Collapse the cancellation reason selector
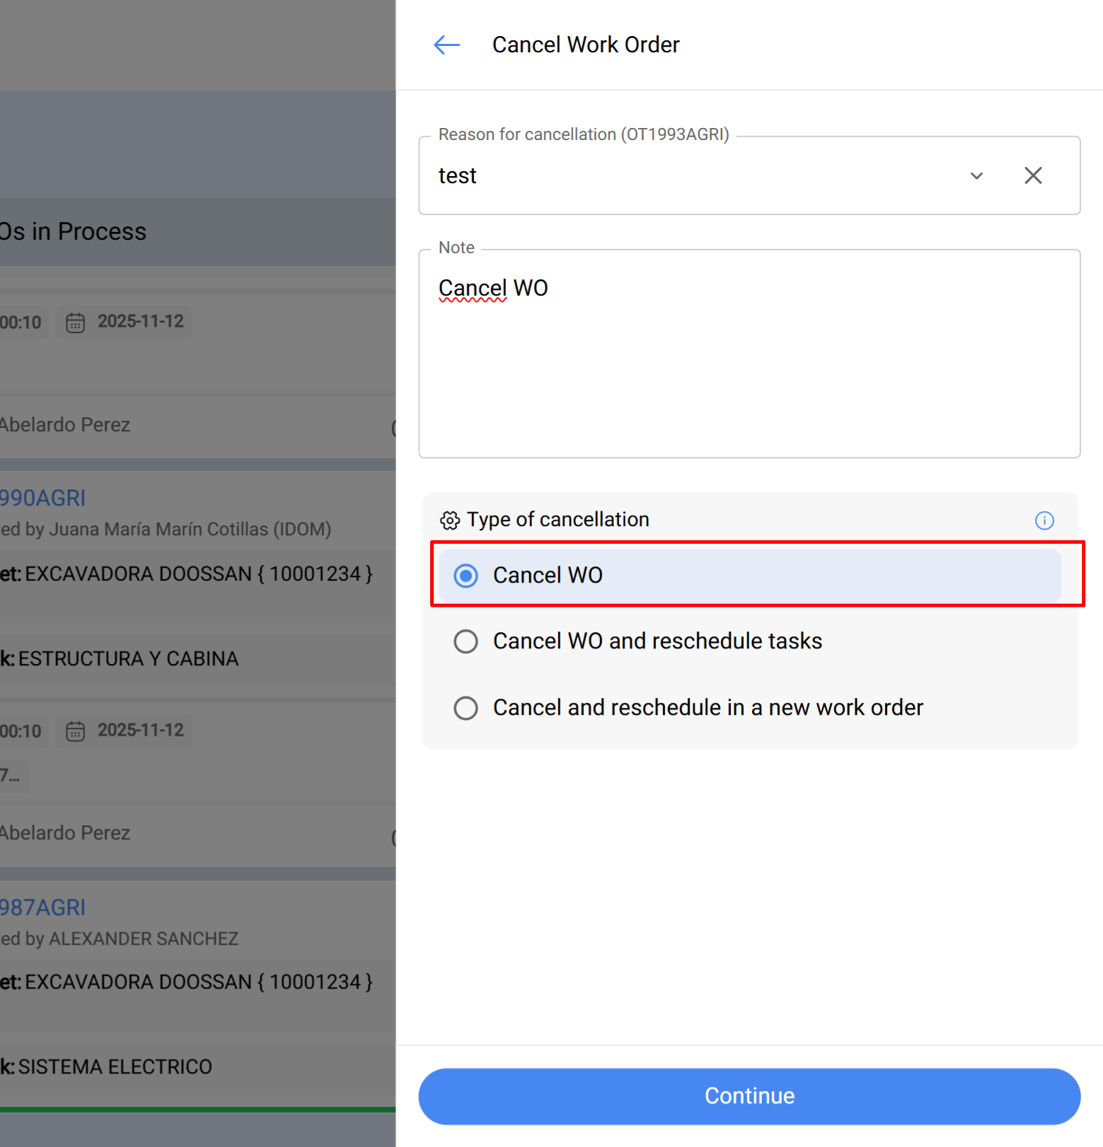Screen dimensions: 1103x1147 [976, 175]
